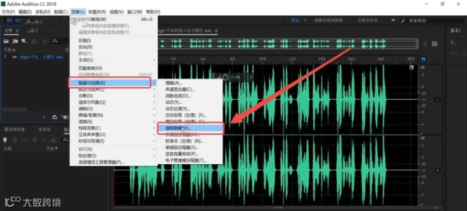The image size is (467, 211).
Task: Open the Files panel tab menu icon
Action: [17, 31]
